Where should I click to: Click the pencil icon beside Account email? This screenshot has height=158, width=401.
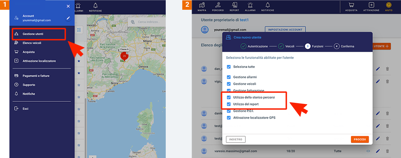pyautogui.click(x=68, y=18)
